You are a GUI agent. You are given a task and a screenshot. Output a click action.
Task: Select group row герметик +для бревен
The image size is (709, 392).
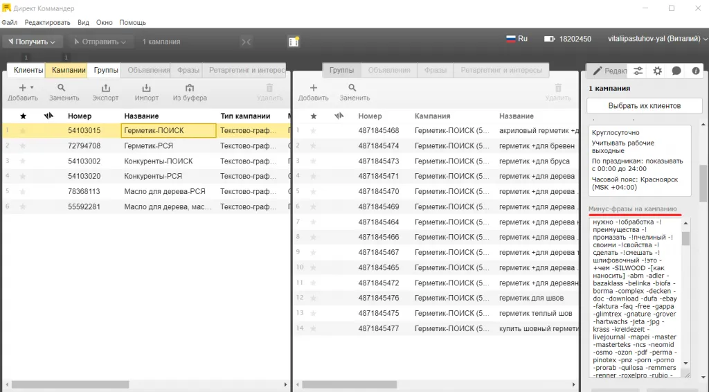tap(436, 146)
